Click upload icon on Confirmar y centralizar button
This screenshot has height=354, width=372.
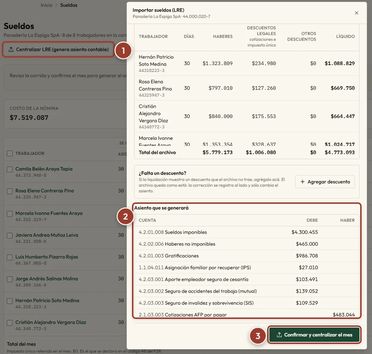pos(279,335)
